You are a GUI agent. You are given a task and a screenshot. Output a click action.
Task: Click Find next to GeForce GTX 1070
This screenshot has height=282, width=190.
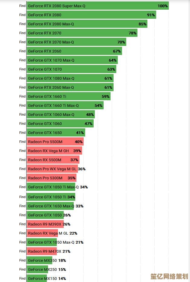[22, 69]
